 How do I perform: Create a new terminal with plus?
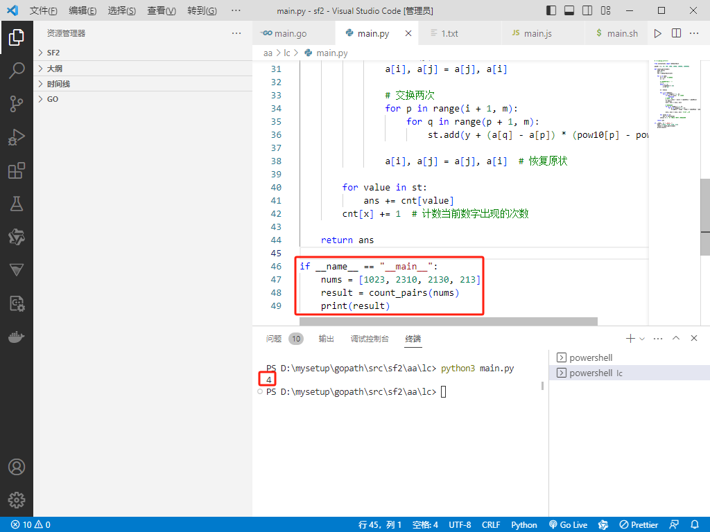coord(630,338)
